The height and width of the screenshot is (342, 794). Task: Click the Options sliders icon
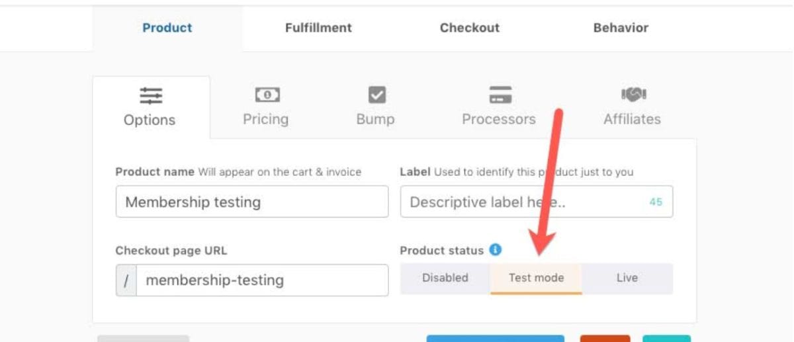(x=151, y=96)
